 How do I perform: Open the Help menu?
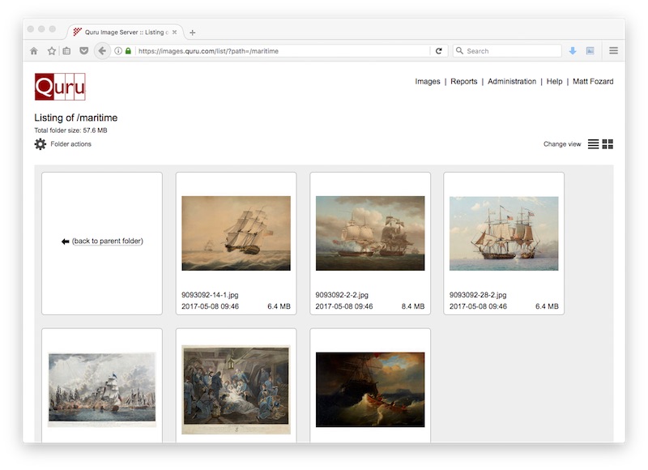554,81
